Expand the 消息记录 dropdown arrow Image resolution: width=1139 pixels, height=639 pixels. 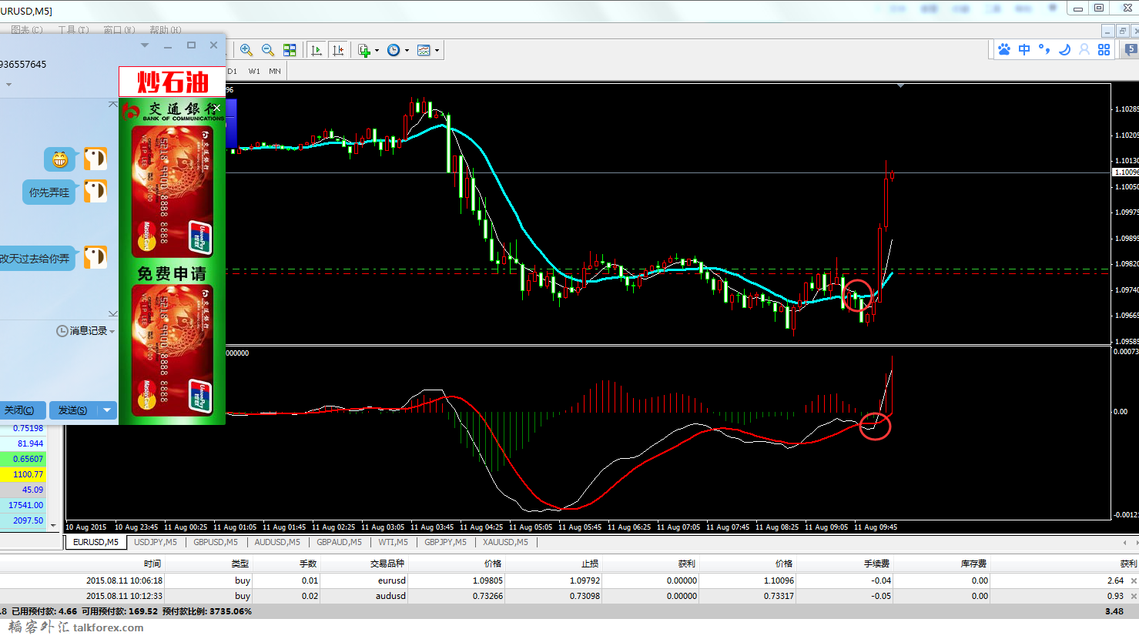point(112,332)
